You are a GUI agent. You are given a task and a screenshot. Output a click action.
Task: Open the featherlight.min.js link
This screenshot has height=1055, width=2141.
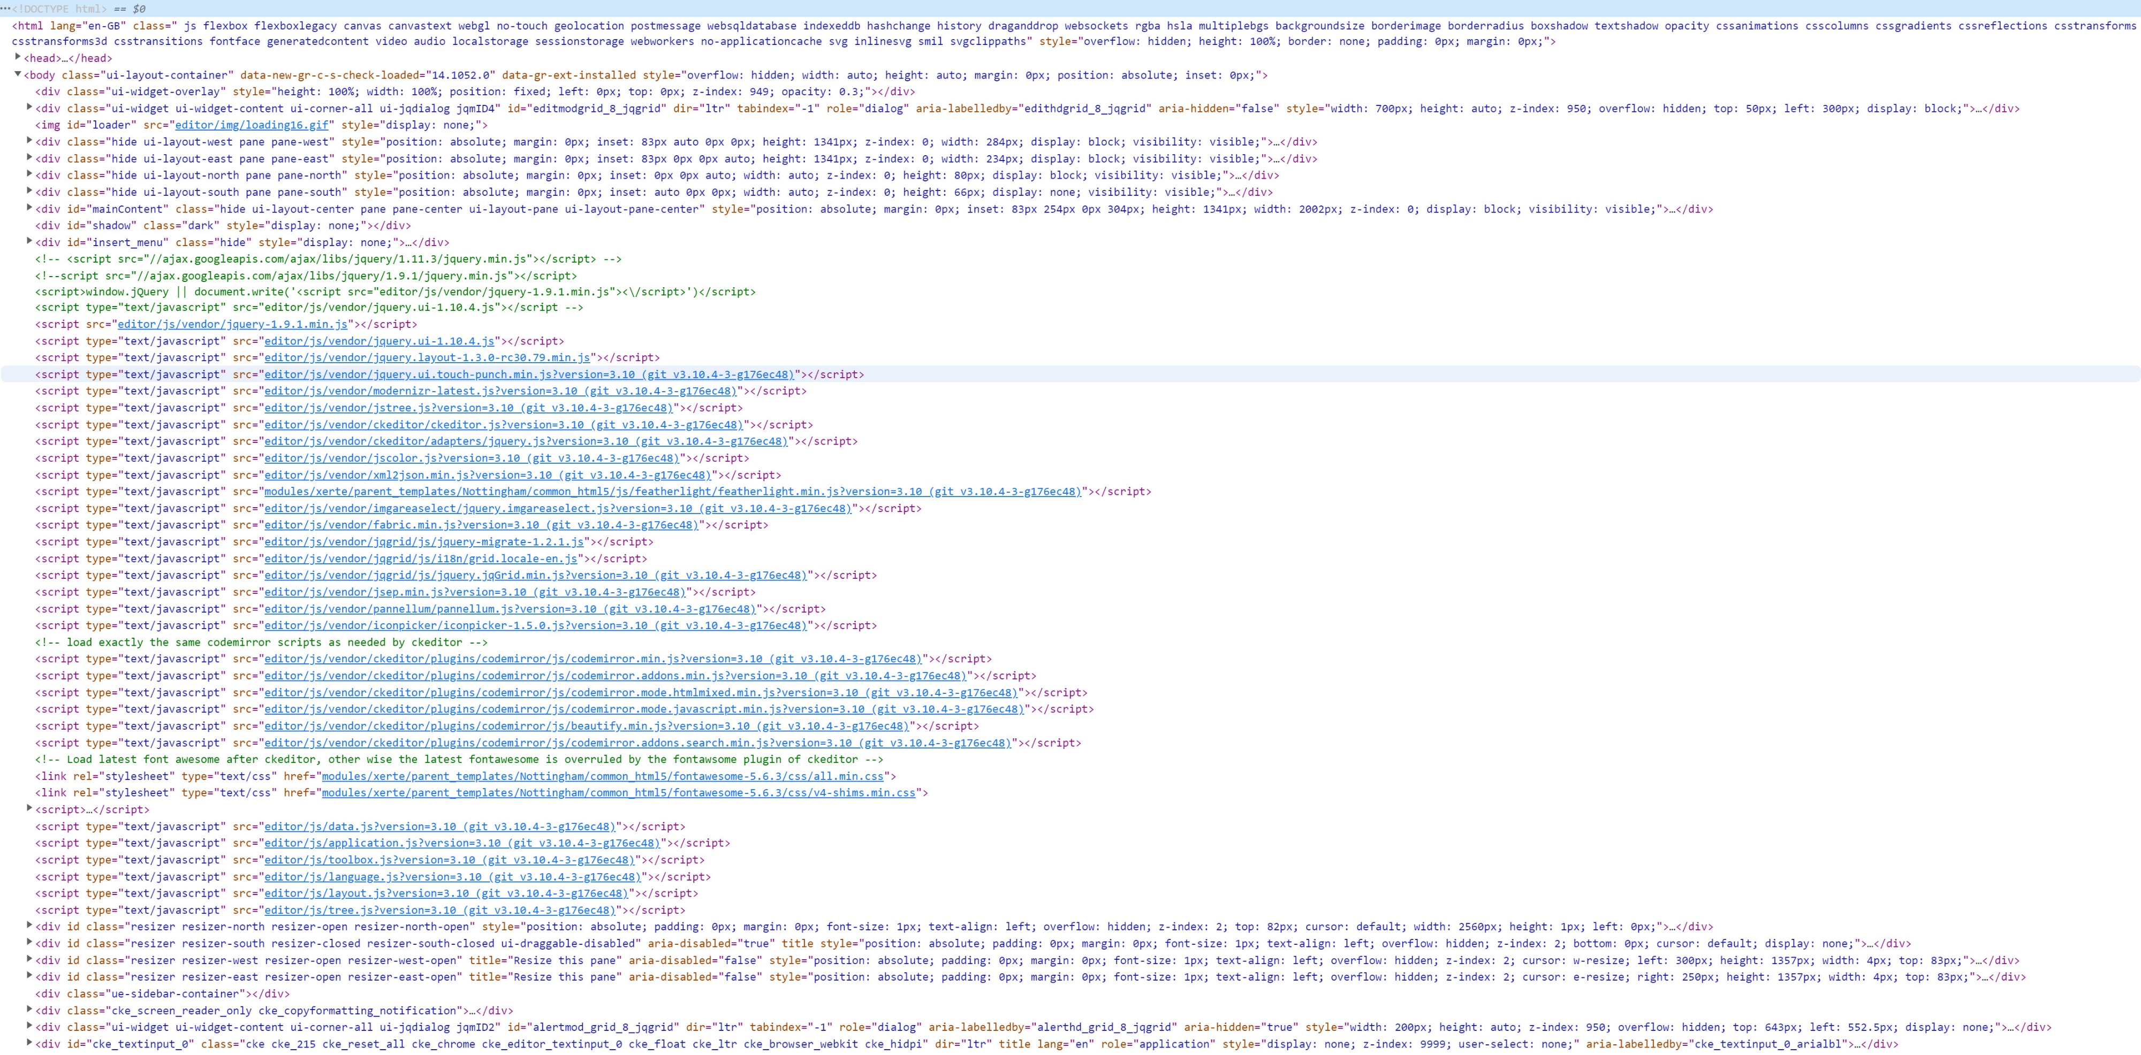(673, 492)
